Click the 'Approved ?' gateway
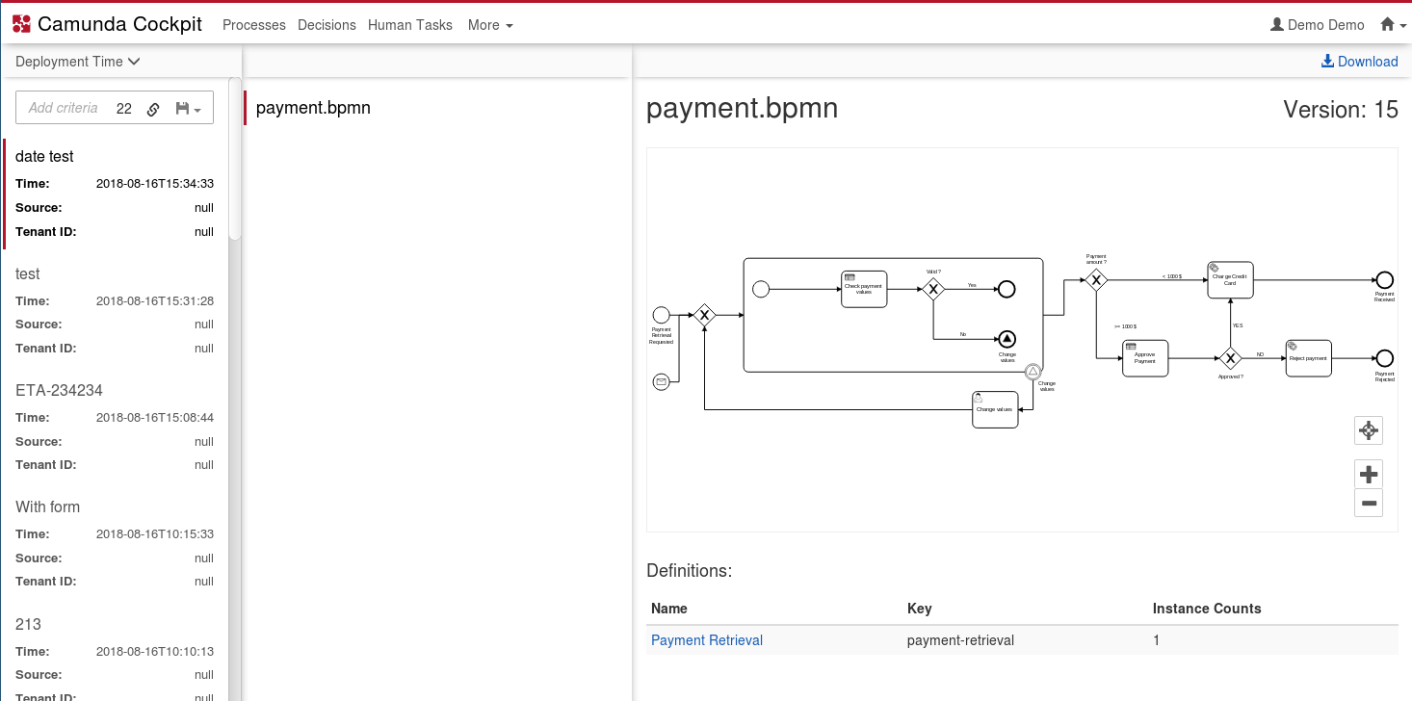The height and width of the screenshot is (701, 1412). (x=1230, y=358)
